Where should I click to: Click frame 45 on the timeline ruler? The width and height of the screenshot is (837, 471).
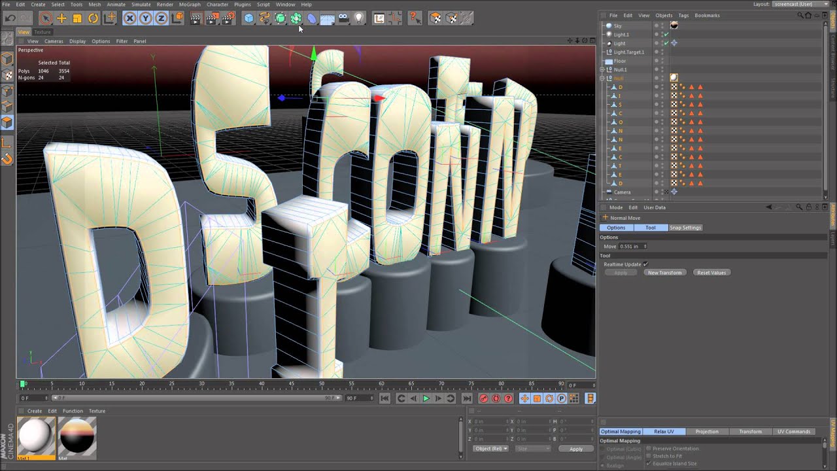[x=292, y=384]
